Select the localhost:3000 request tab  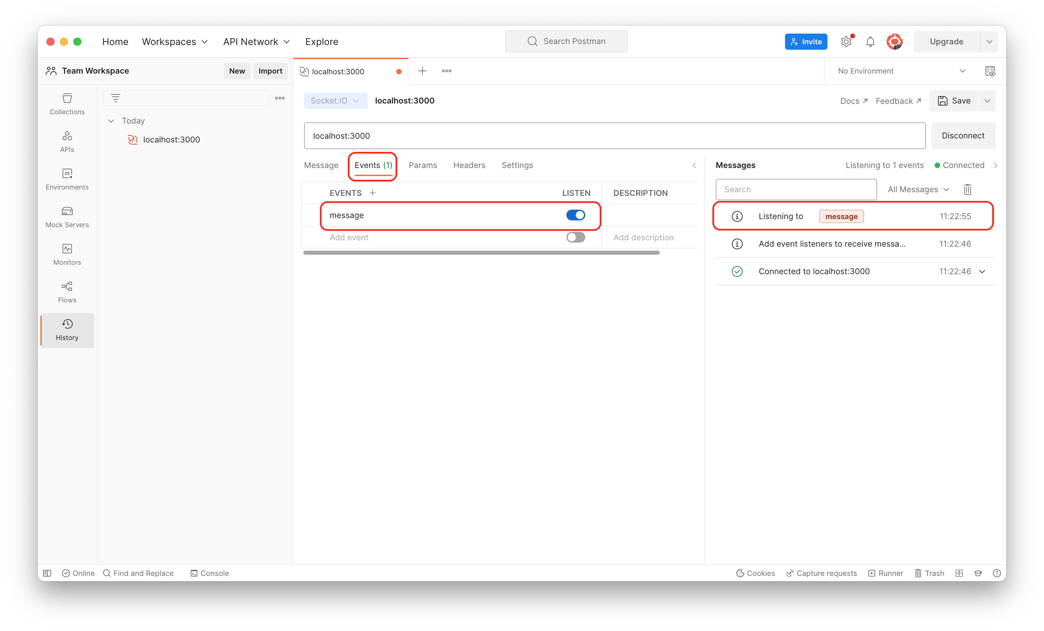350,72
